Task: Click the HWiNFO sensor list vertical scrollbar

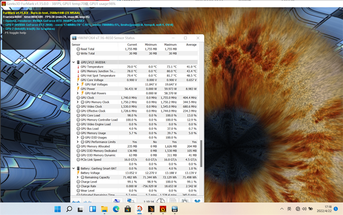Action: coord(201,154)
